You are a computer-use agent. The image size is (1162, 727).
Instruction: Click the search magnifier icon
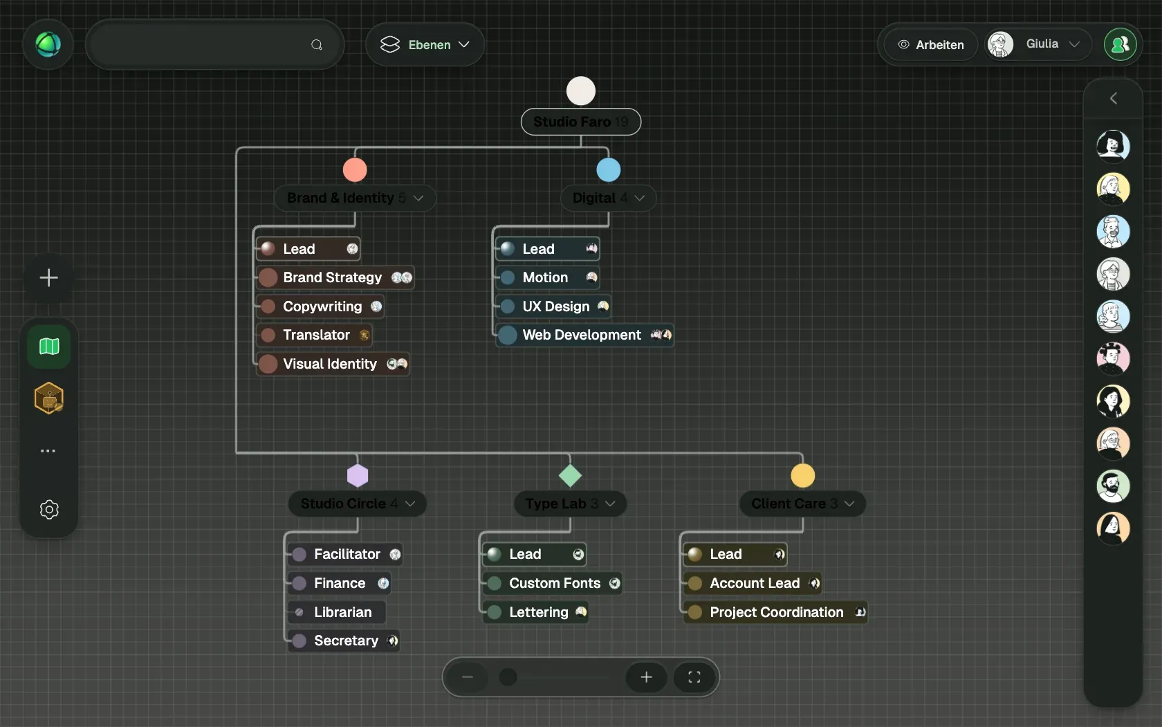click(x=317, y=45)
